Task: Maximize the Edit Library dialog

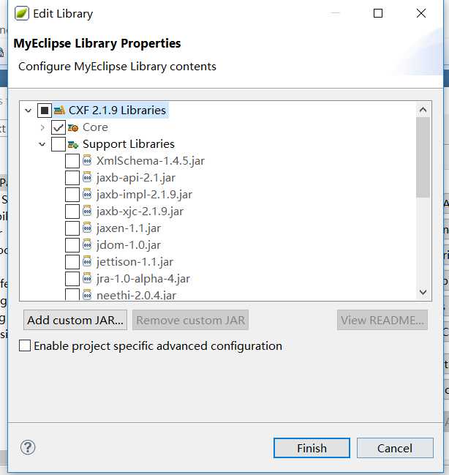Action: coord(378,13)
